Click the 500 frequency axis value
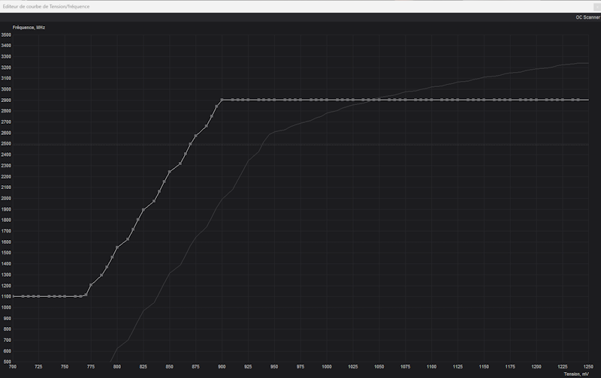Screen dimensions: 601x378 7,361
